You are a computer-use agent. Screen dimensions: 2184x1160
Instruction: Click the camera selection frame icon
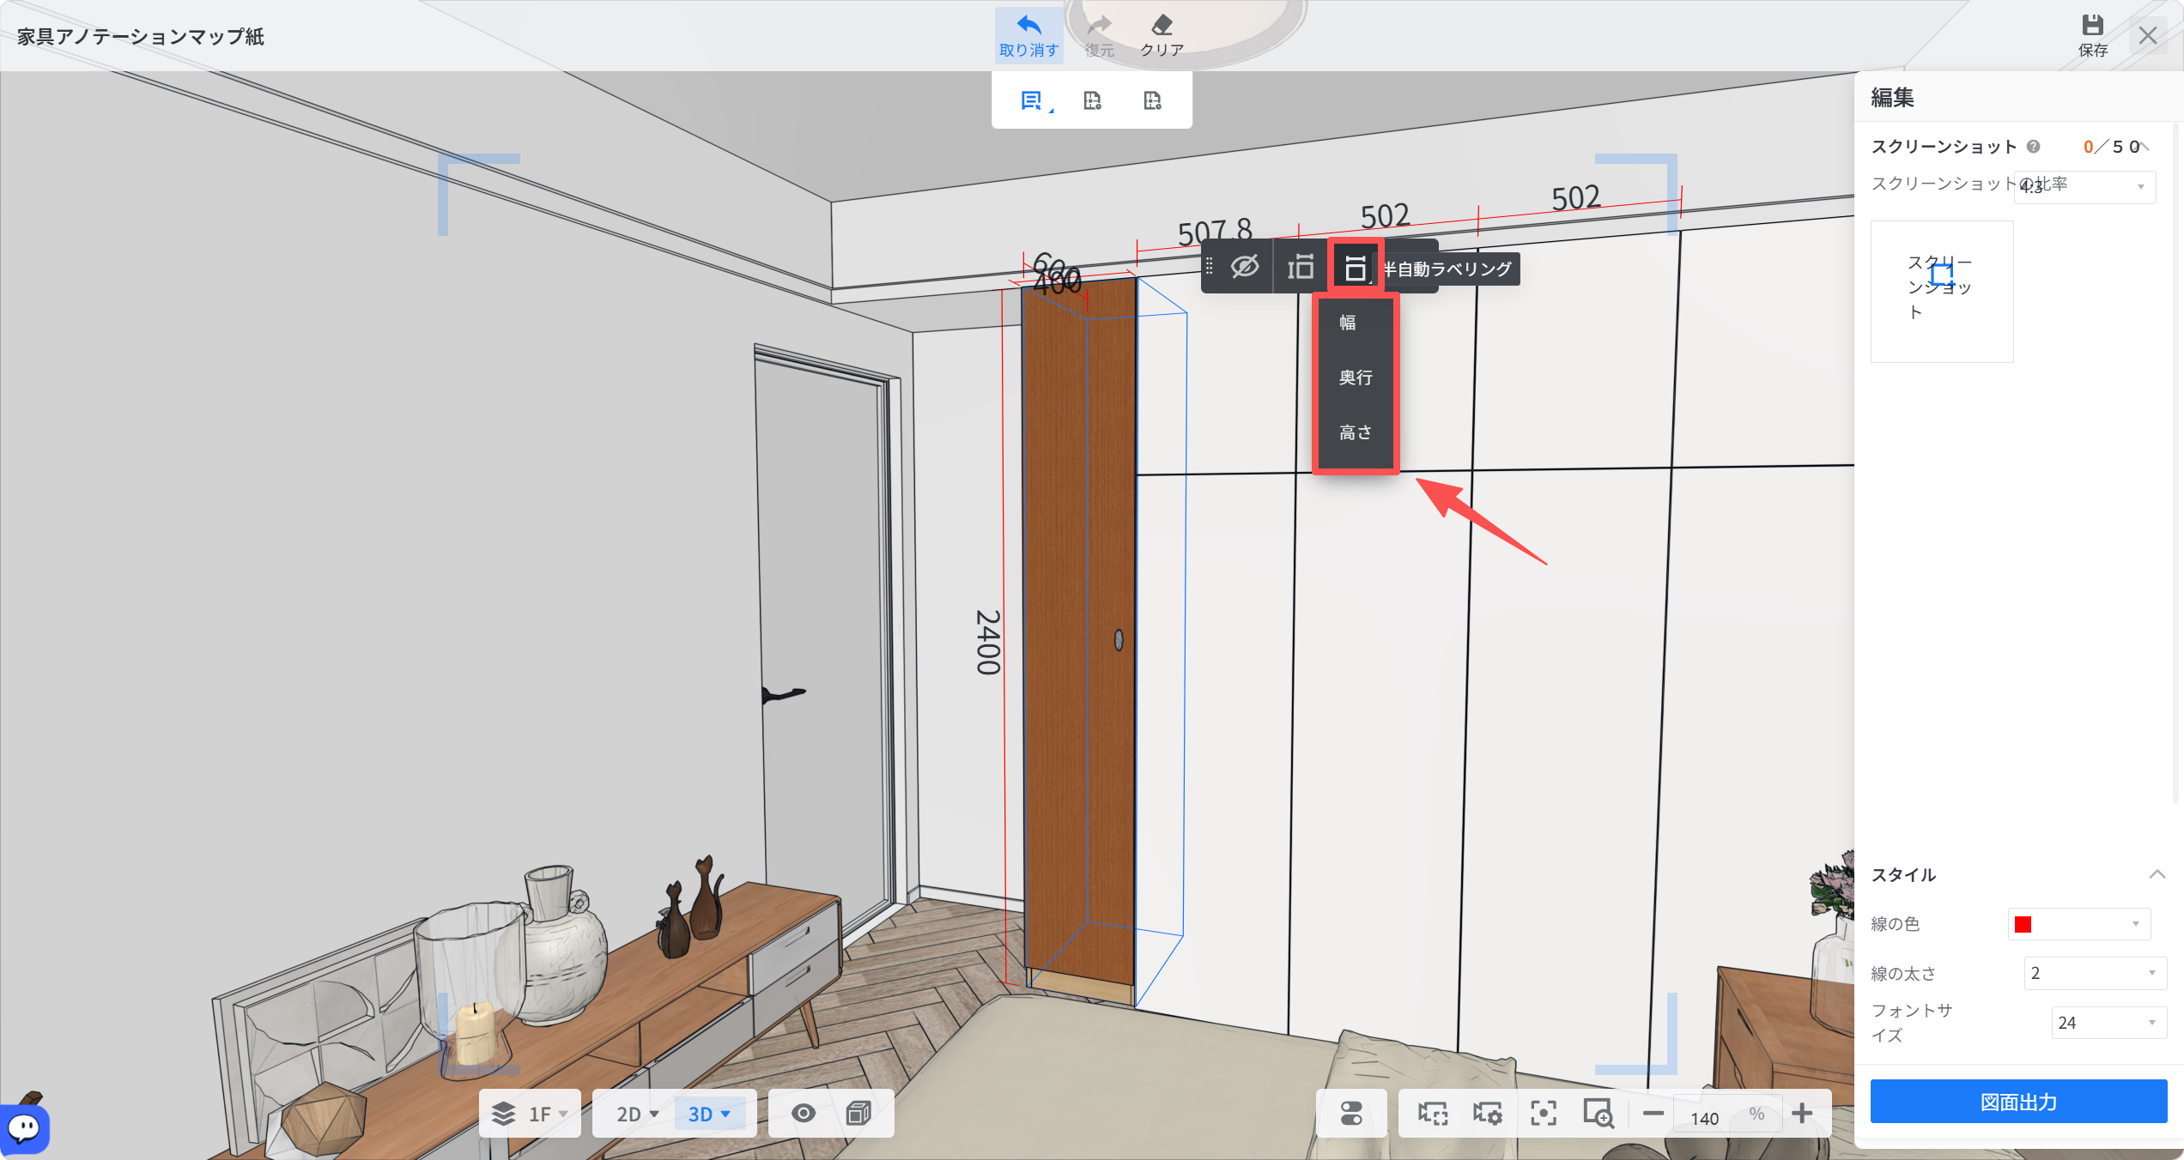click(x=1432, y=1114)
